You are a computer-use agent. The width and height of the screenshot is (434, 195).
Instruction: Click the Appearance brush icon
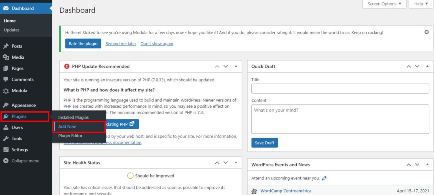pos(6,105)
